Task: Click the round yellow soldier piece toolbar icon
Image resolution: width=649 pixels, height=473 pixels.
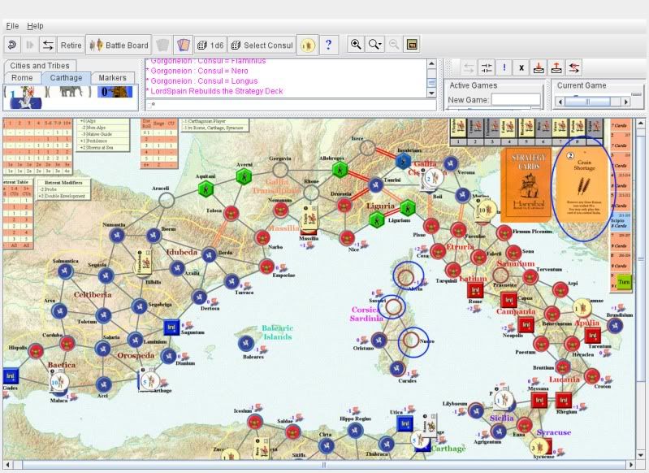Action: [308, 45]
